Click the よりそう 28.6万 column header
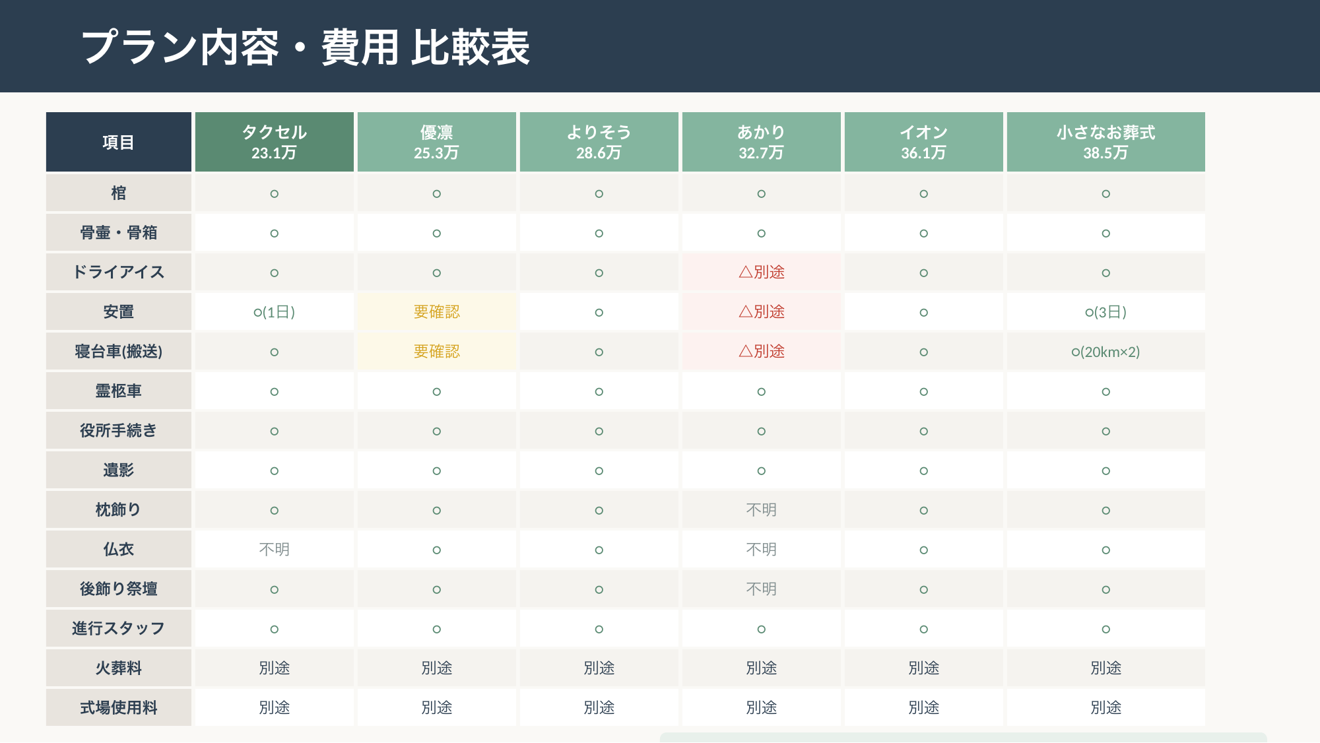Viewport: 1320px width, 743px height. tap(599, 142)
